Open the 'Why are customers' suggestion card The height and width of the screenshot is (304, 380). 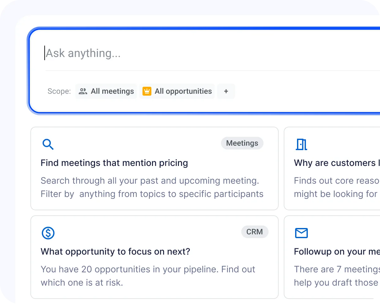332,168
